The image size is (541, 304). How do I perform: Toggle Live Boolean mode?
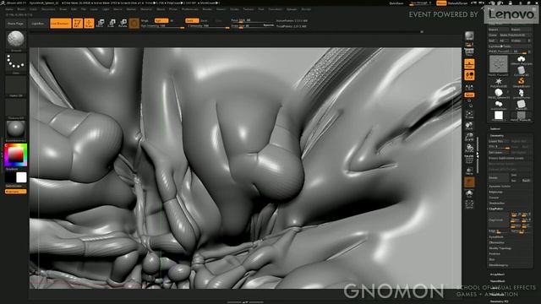coord(61,23)
